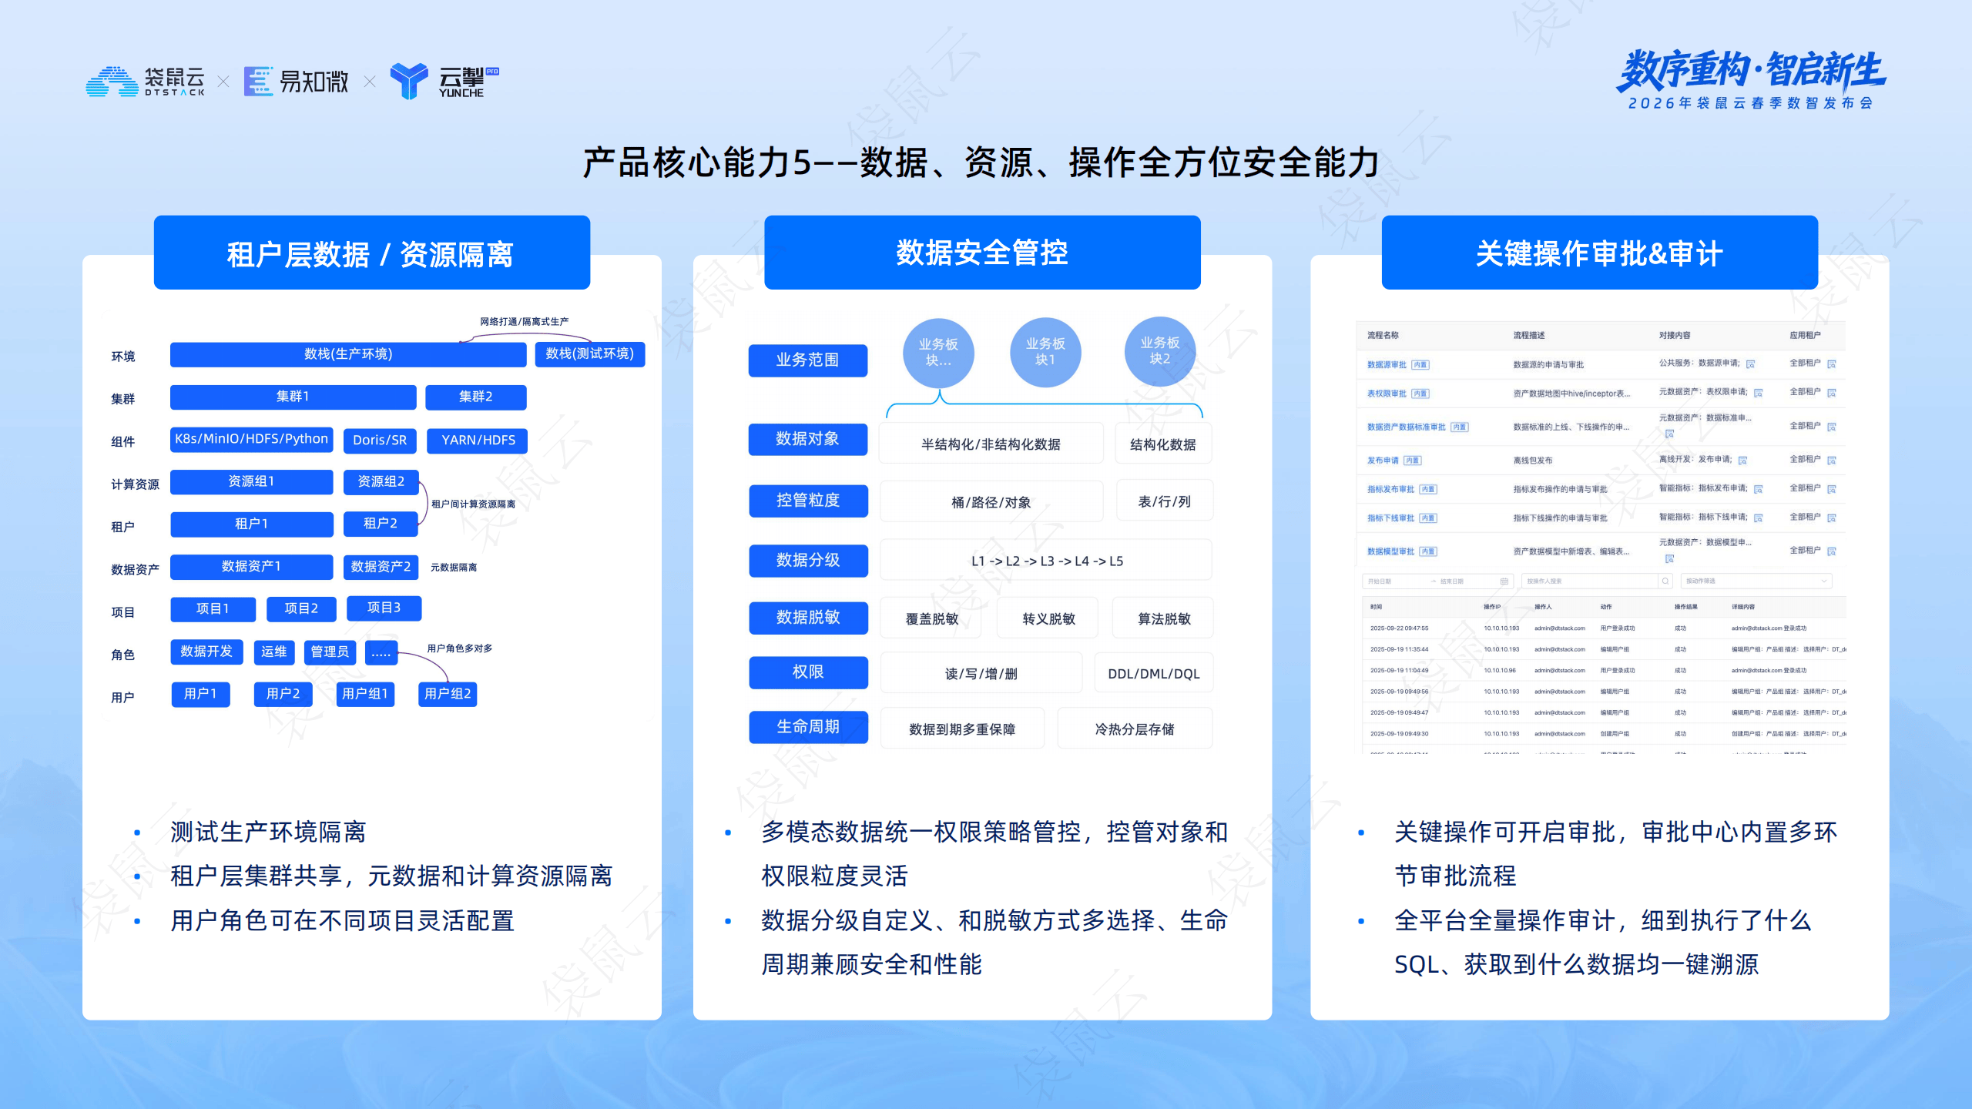Select the 关键操作审批&审计 header
This screenshot has width=1972, height=1109.
pos(1600,253)
